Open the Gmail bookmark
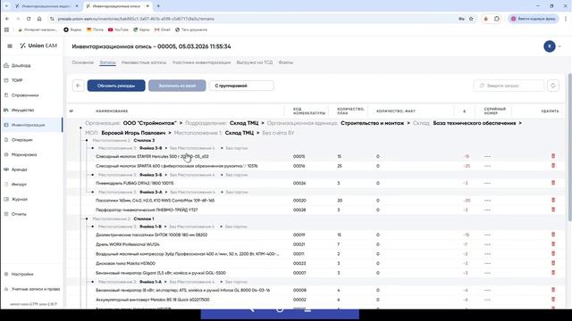Viewport: 572px width, 321px height. point(163,29)
